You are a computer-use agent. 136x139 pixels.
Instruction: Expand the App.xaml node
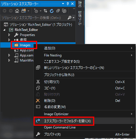click(9, 55)
